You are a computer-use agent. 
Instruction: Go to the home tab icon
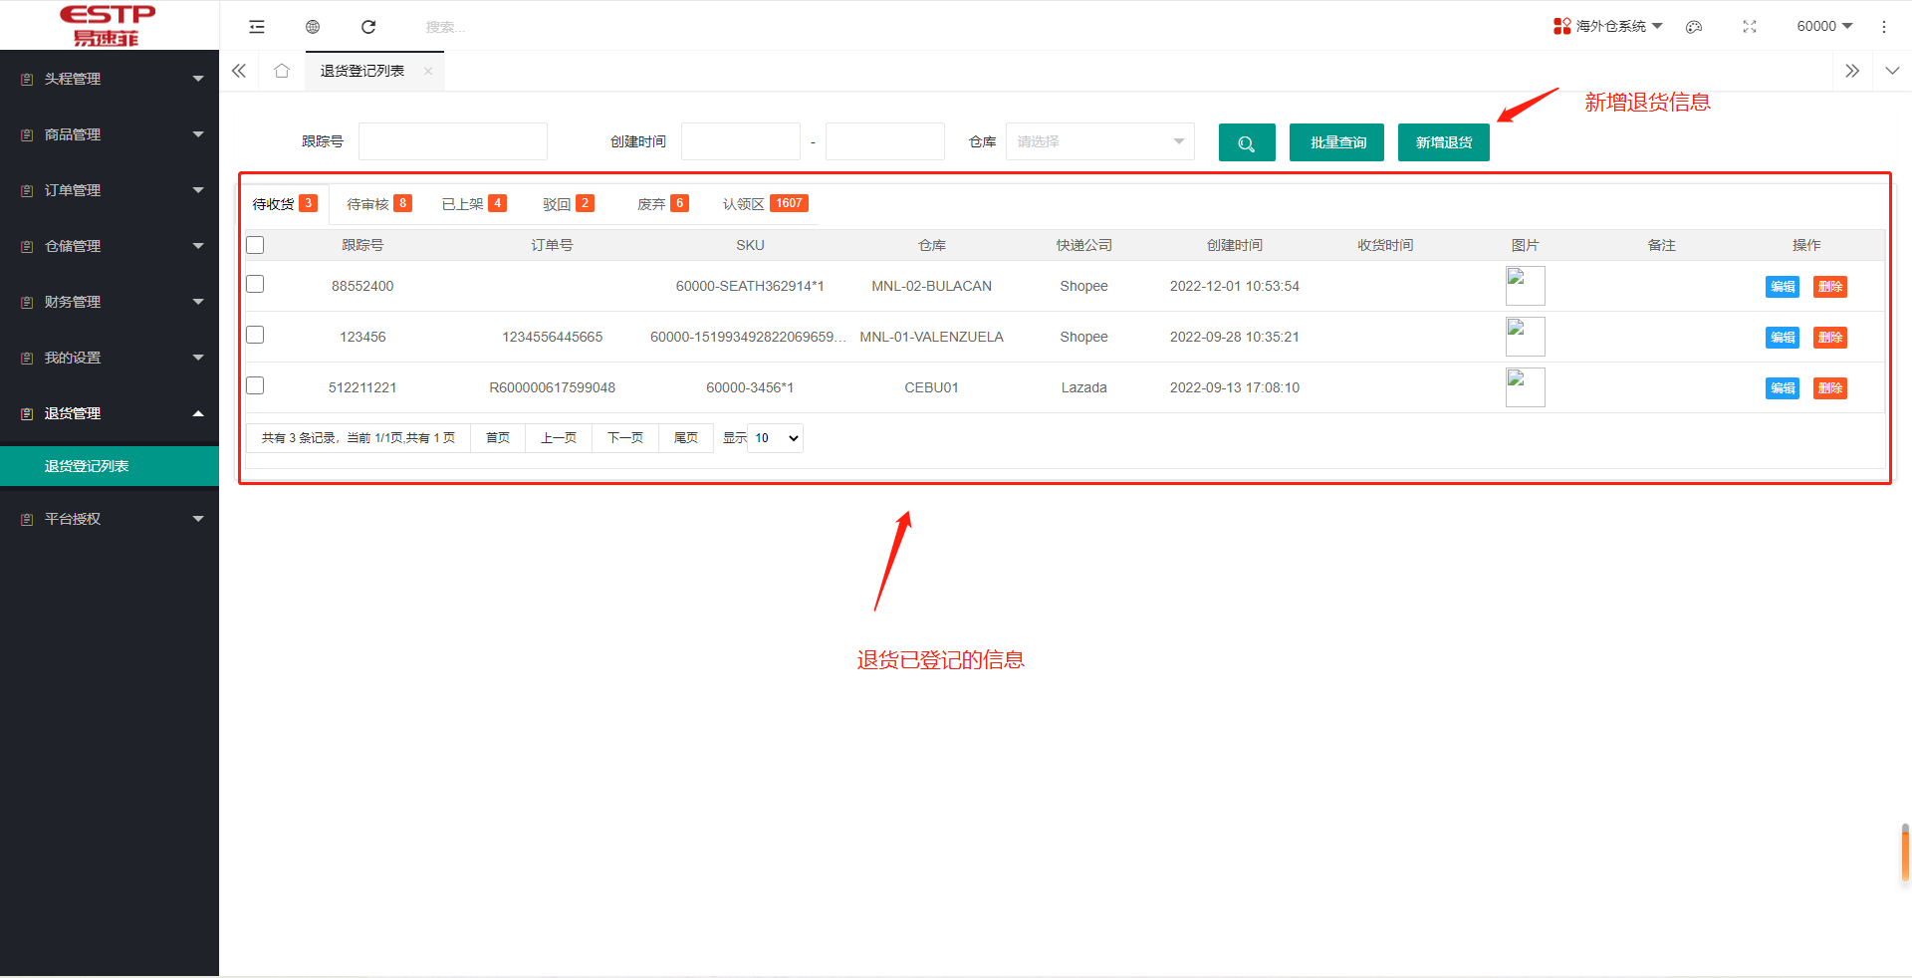point(282,71)
